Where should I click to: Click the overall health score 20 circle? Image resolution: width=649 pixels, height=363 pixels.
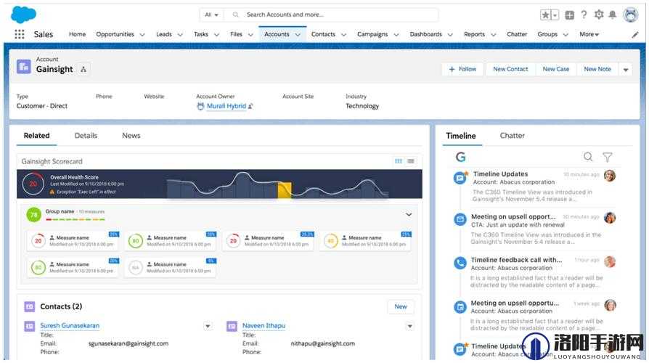point(33,184)
